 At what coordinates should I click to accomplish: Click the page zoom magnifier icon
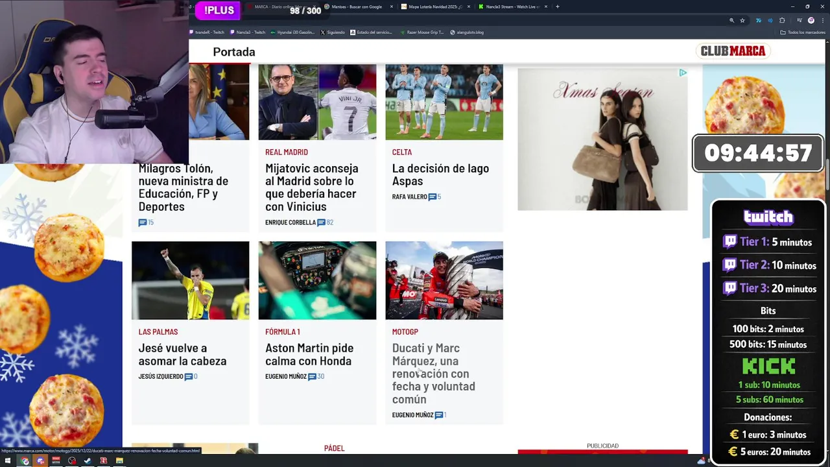click(731, 20)
